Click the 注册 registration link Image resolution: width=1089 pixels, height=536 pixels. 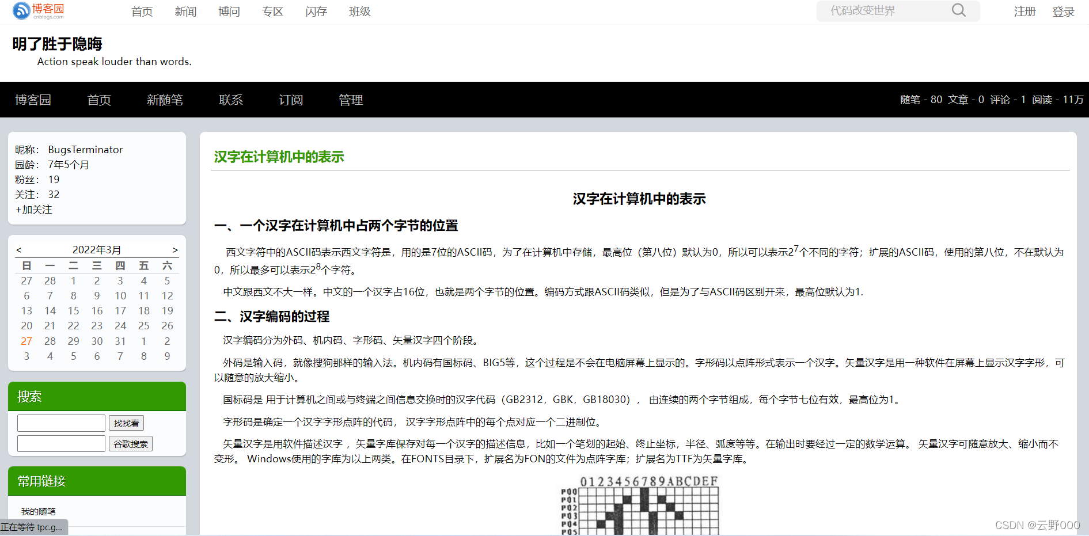[1025, 11]
